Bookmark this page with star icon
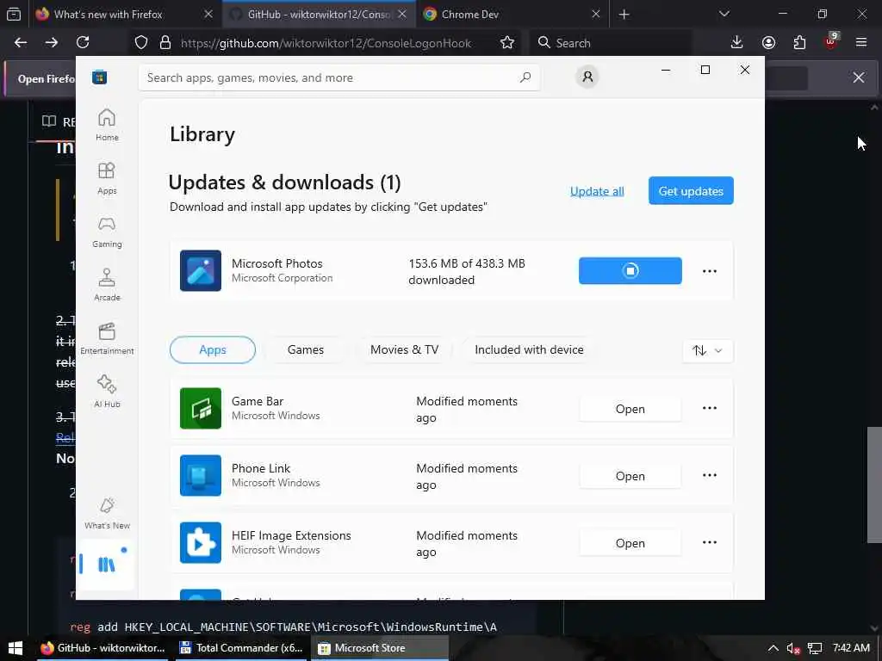This screenshot has height=661, width=882. [x=506, y=43]
